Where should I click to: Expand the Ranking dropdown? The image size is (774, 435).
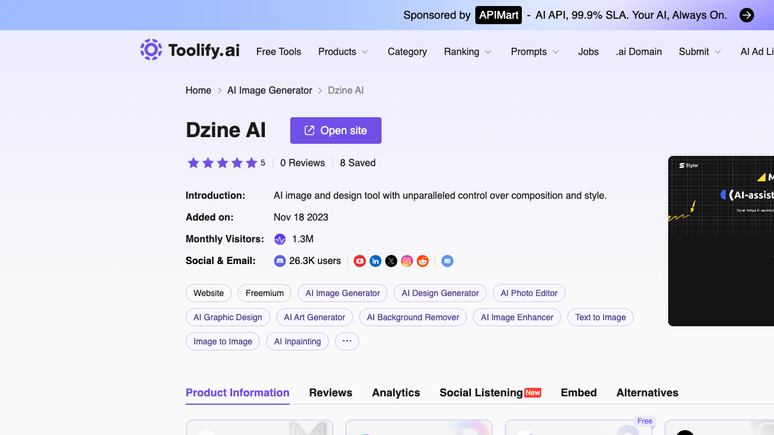[468, 52]
